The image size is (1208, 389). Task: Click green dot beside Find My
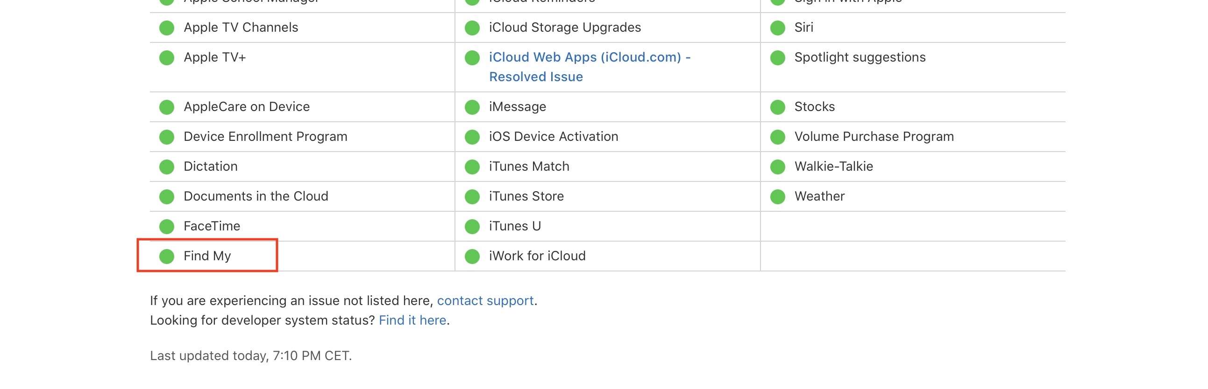click(x=166, y=256)
